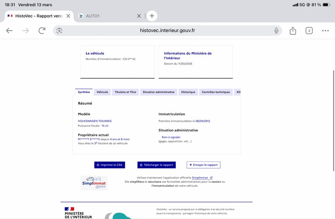The width and height of the screenshot is (335, 219).
Task: Click the VOLKSWAGEN TOUAREG model text
Action: point(95,121)
